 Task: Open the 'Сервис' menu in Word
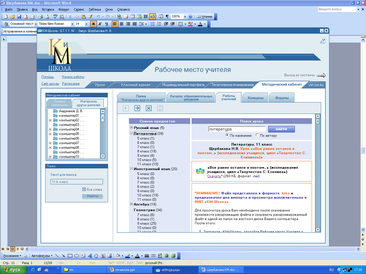point(79,9)
